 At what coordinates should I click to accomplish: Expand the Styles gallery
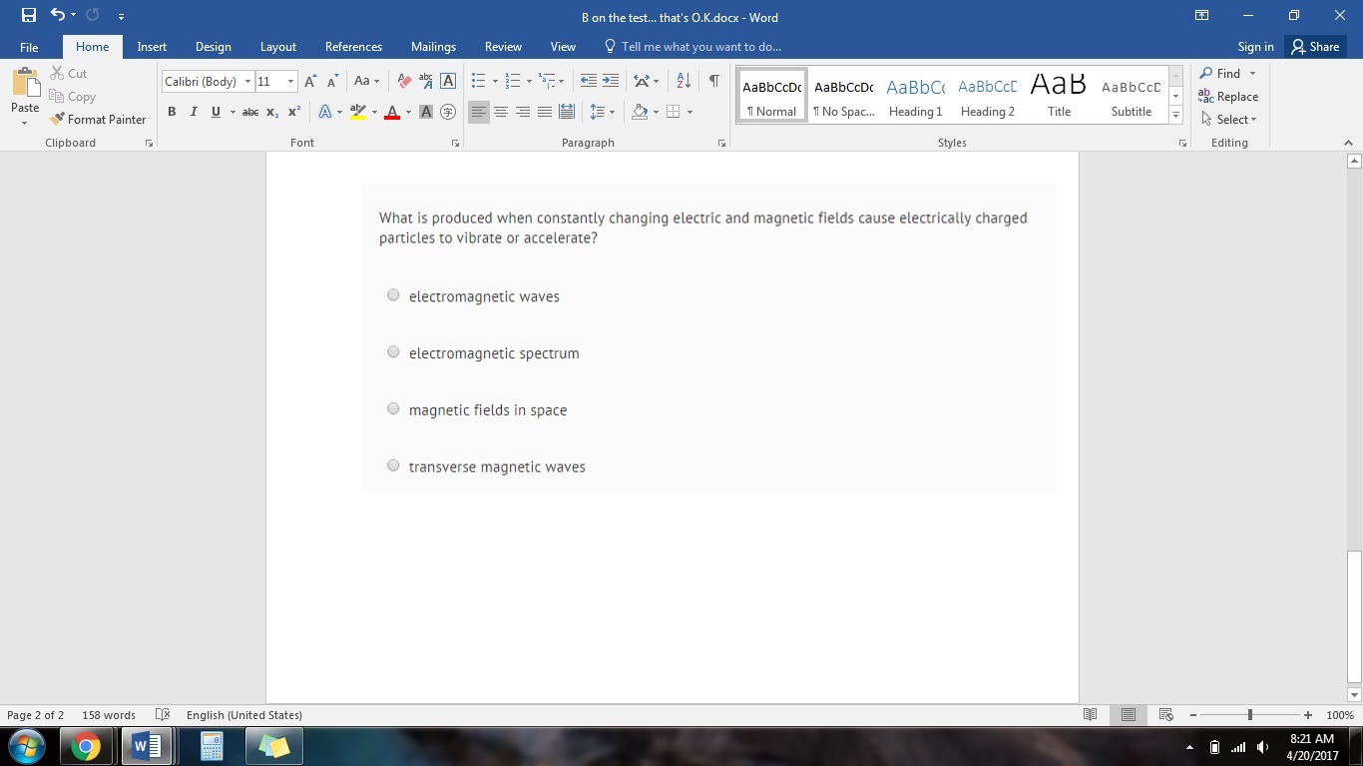1175,117
